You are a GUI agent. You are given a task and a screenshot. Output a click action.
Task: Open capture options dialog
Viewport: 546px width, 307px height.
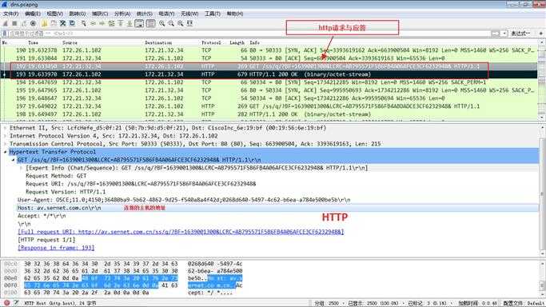click(33, 23)
